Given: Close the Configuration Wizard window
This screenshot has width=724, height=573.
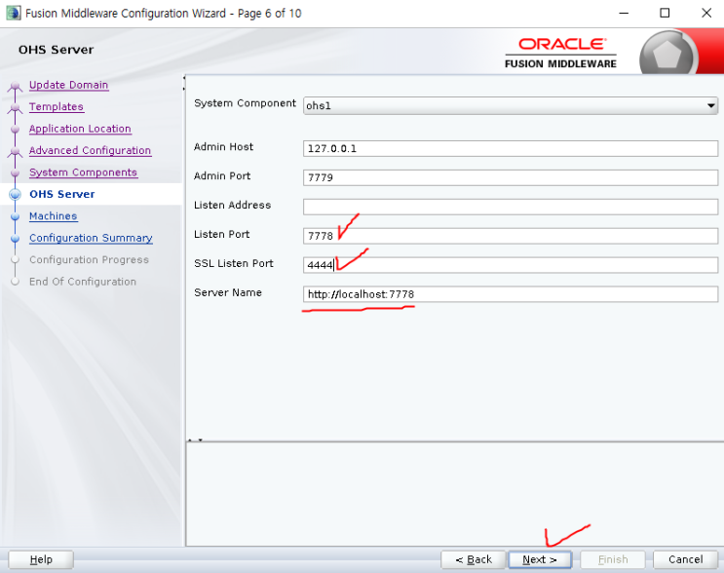Looking at the screenshot, I should click(x=706, y=13).
